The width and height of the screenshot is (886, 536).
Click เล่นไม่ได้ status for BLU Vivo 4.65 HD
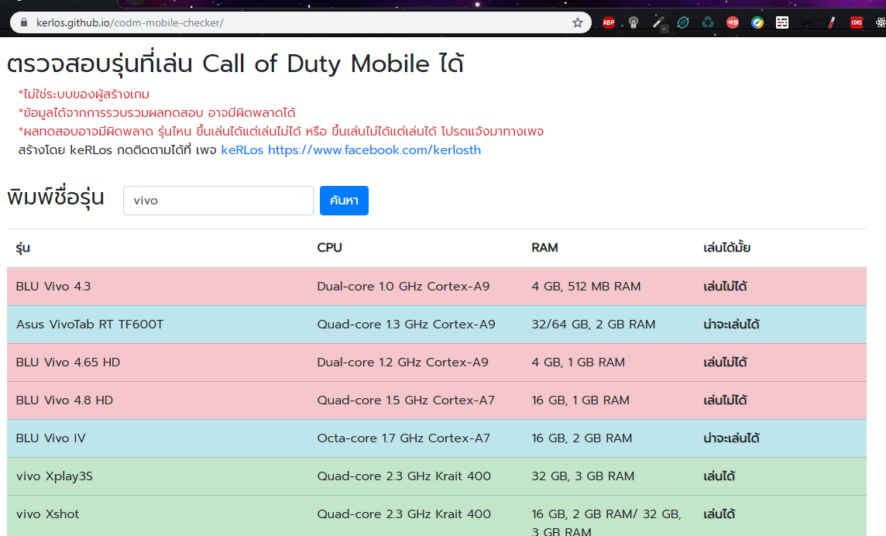(x=725, y=362)
